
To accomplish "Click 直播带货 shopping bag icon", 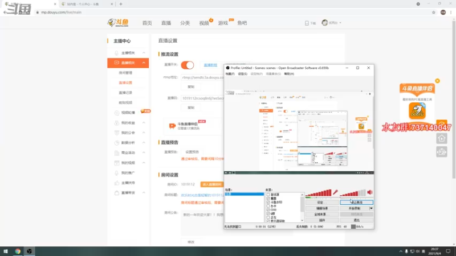I will pos(117,193).
